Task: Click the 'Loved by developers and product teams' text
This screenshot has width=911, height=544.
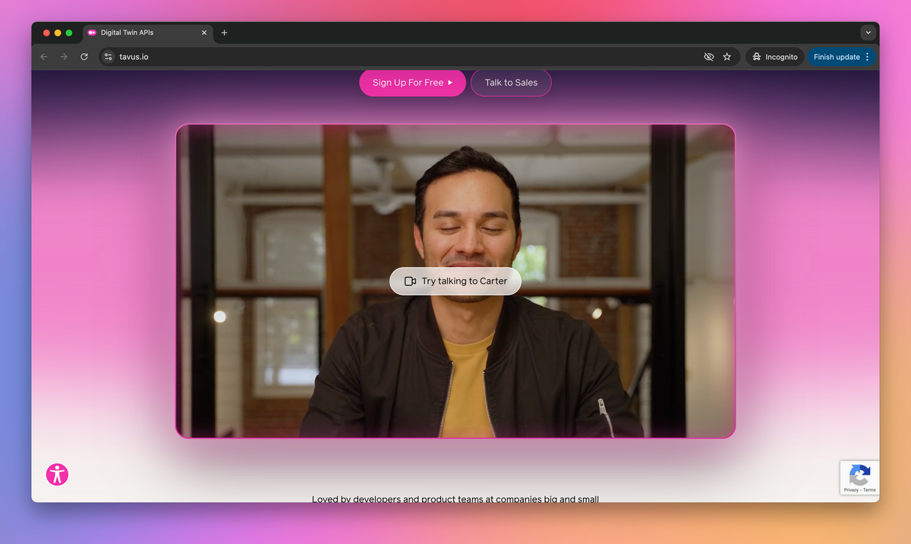Action: (455, 498)
